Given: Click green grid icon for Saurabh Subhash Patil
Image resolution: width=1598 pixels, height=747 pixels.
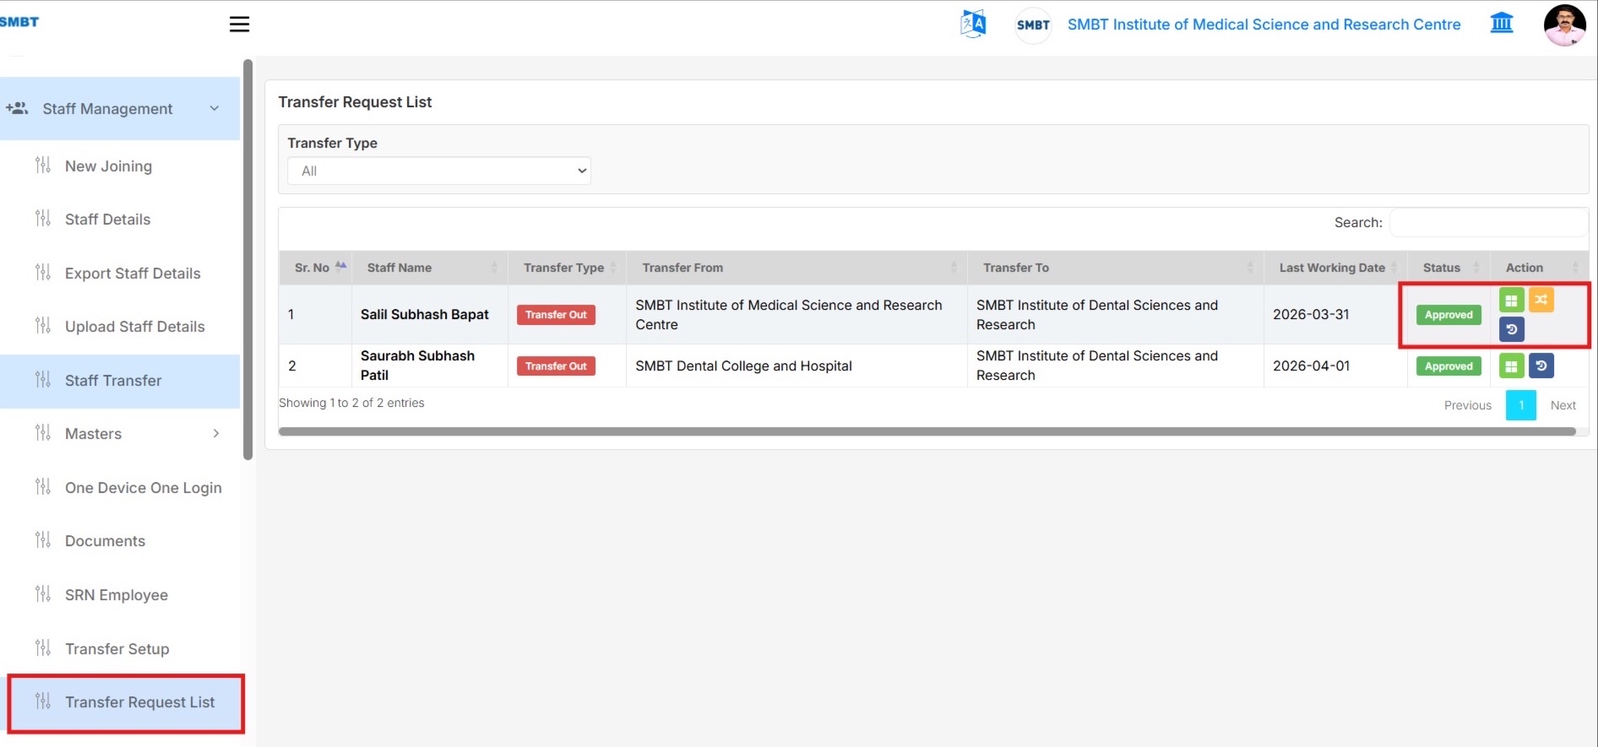Looking at the screenshot, I should (1512, 366).
